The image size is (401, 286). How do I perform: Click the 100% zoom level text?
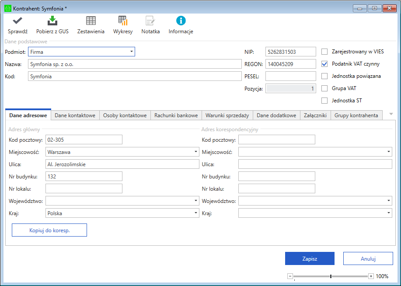click(382, 276)
